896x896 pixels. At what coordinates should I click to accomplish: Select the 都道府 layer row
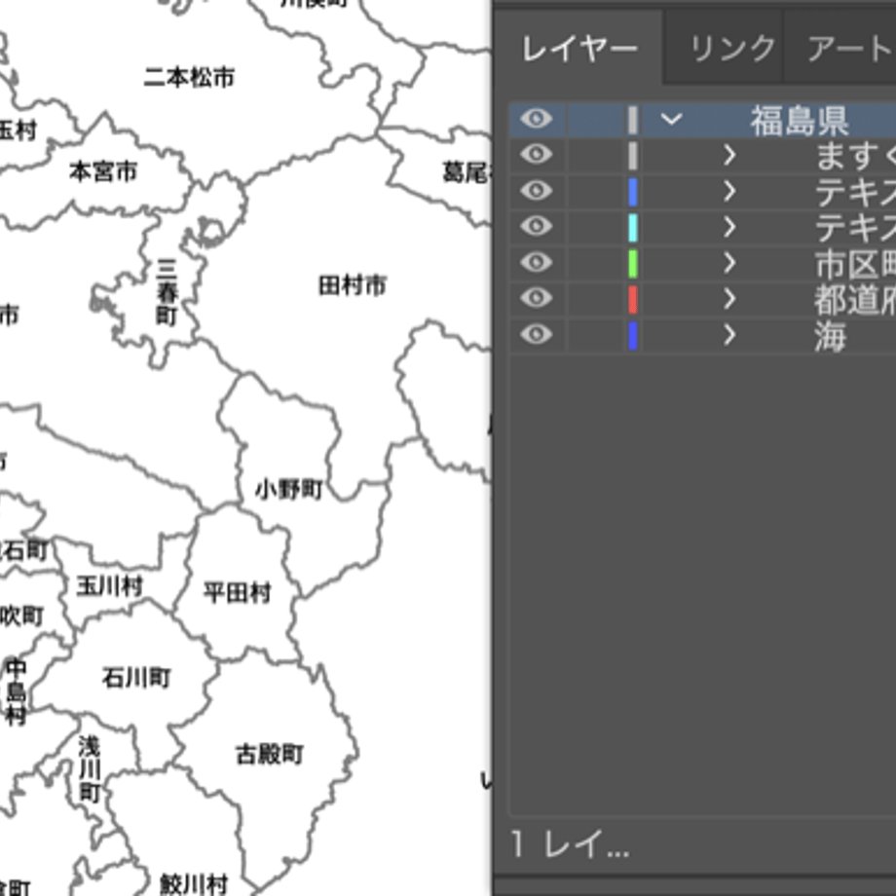pyautogui.click(x=702, y=299)
